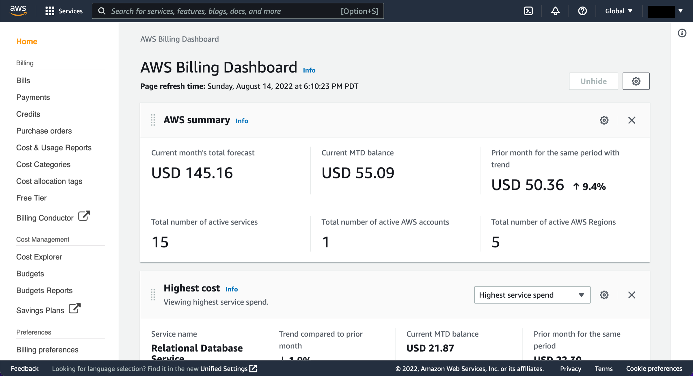Click the CloudShell terminal icon
693x377 pixels.
pyautogui.click(x=528, y=11)
